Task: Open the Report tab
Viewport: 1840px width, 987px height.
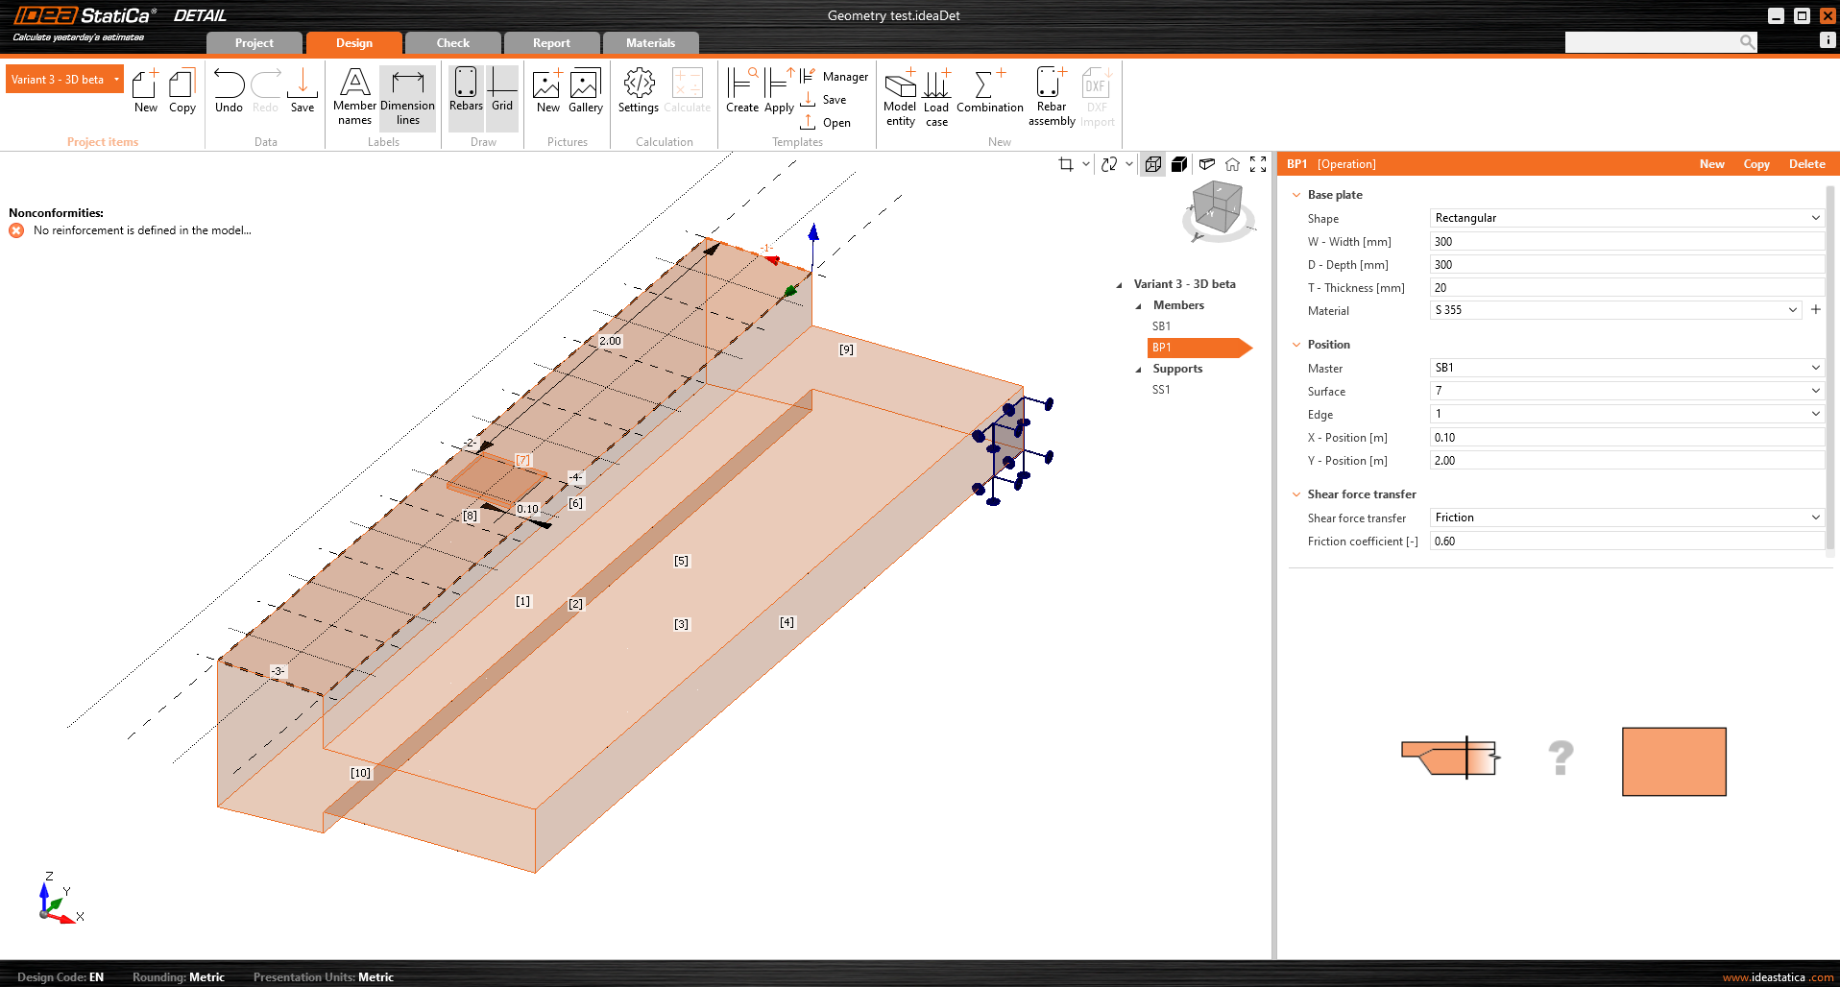Action: [551, 42]
